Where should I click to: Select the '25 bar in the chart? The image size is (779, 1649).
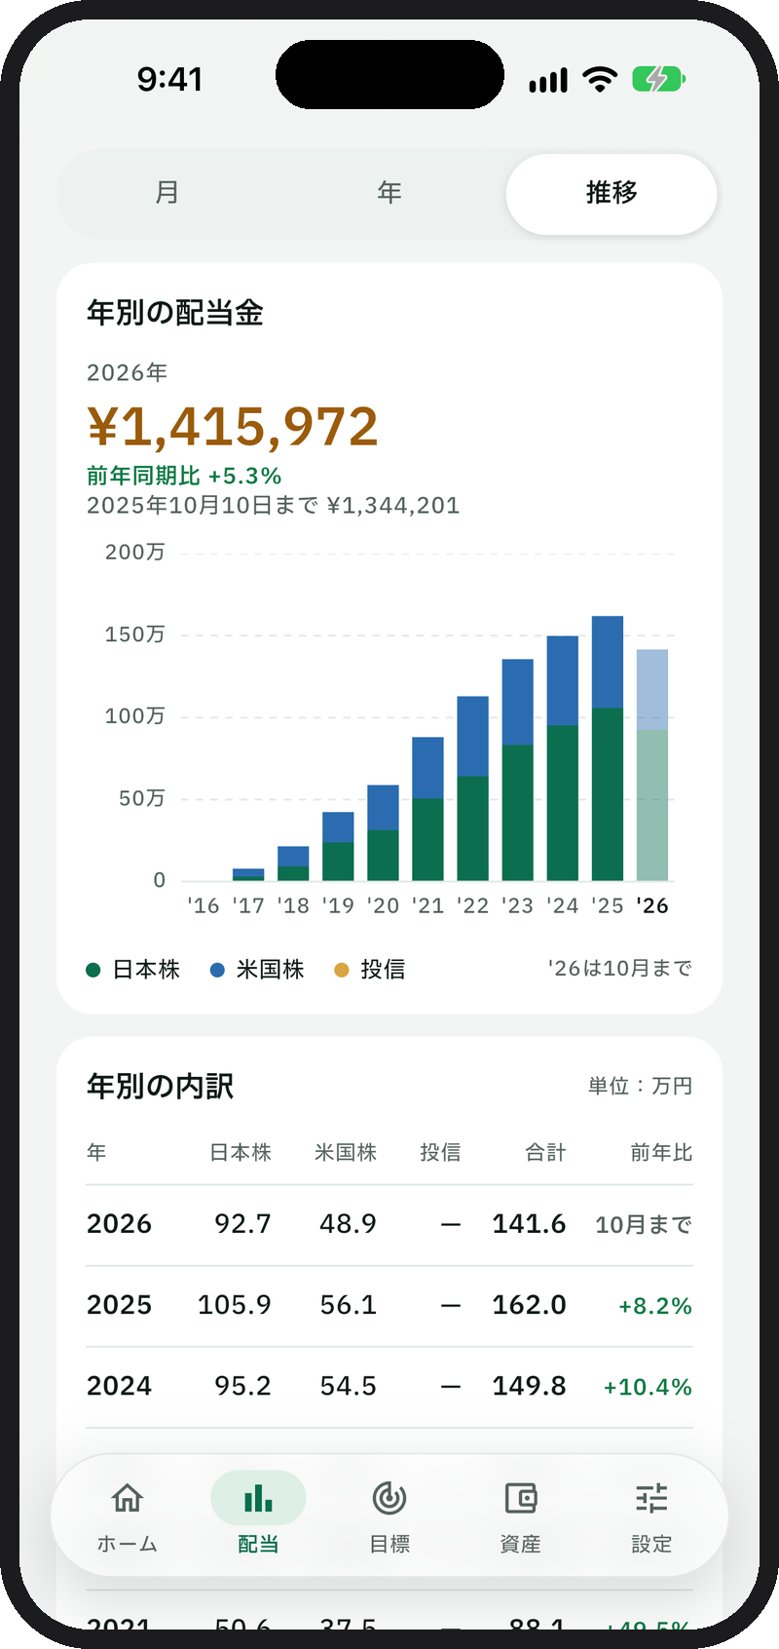pyautogui.click(x=608, y=748)
